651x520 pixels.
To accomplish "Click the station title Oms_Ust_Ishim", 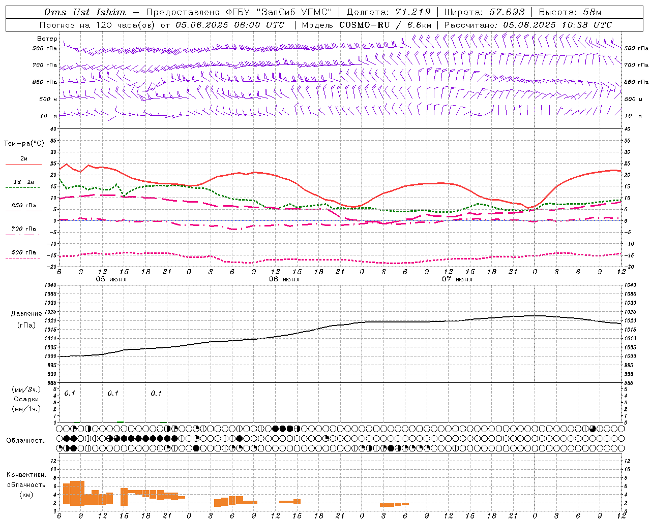I will pyautogui.click(x=85, y=12).
